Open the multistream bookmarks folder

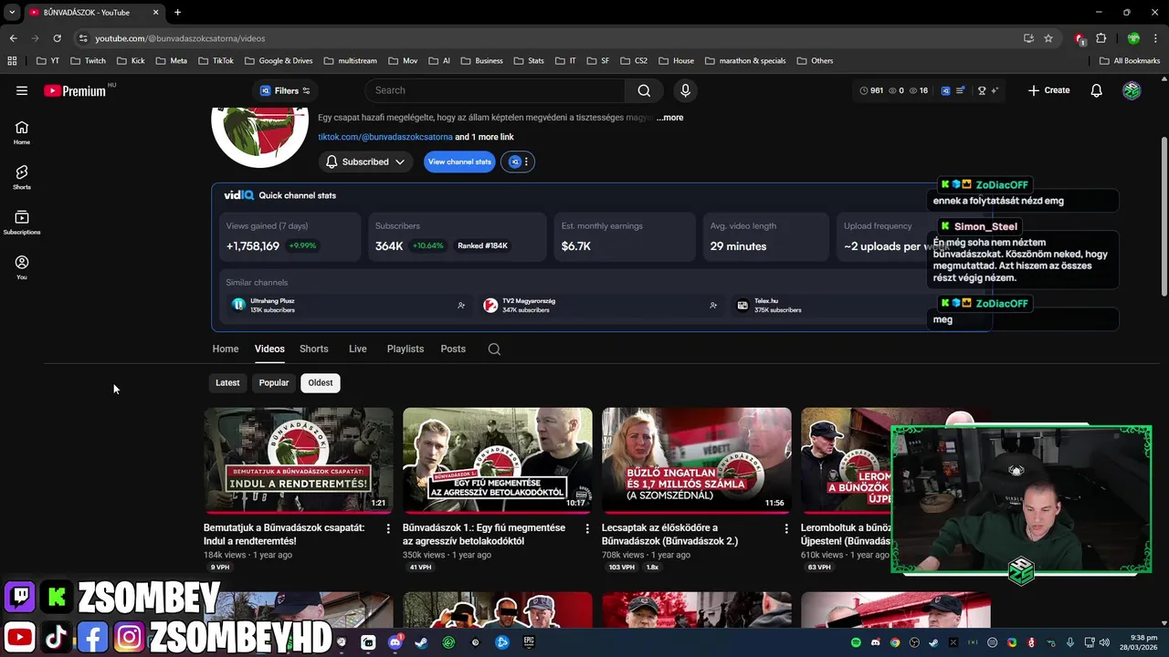[350, 61]
